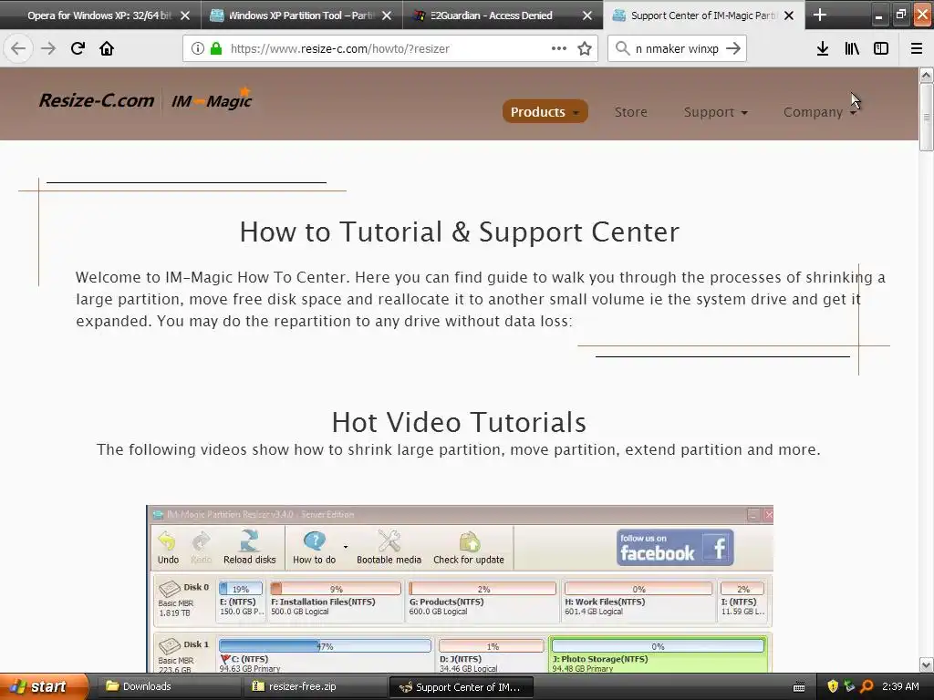Toggle the sidebar view icon
934x700 pixels.
pyautogui.click(x=881, y=48)
